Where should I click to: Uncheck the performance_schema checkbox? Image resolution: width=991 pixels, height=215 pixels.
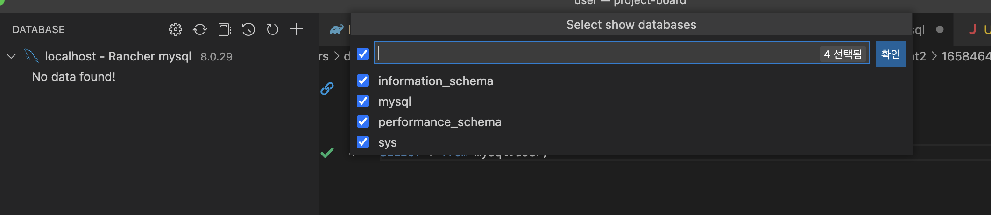(x=363, y=122)
